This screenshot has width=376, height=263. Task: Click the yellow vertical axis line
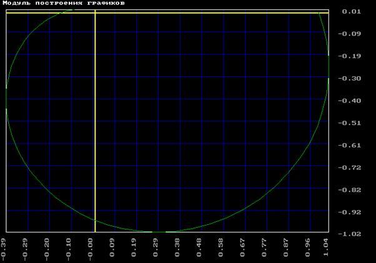[x=94, y=125]
